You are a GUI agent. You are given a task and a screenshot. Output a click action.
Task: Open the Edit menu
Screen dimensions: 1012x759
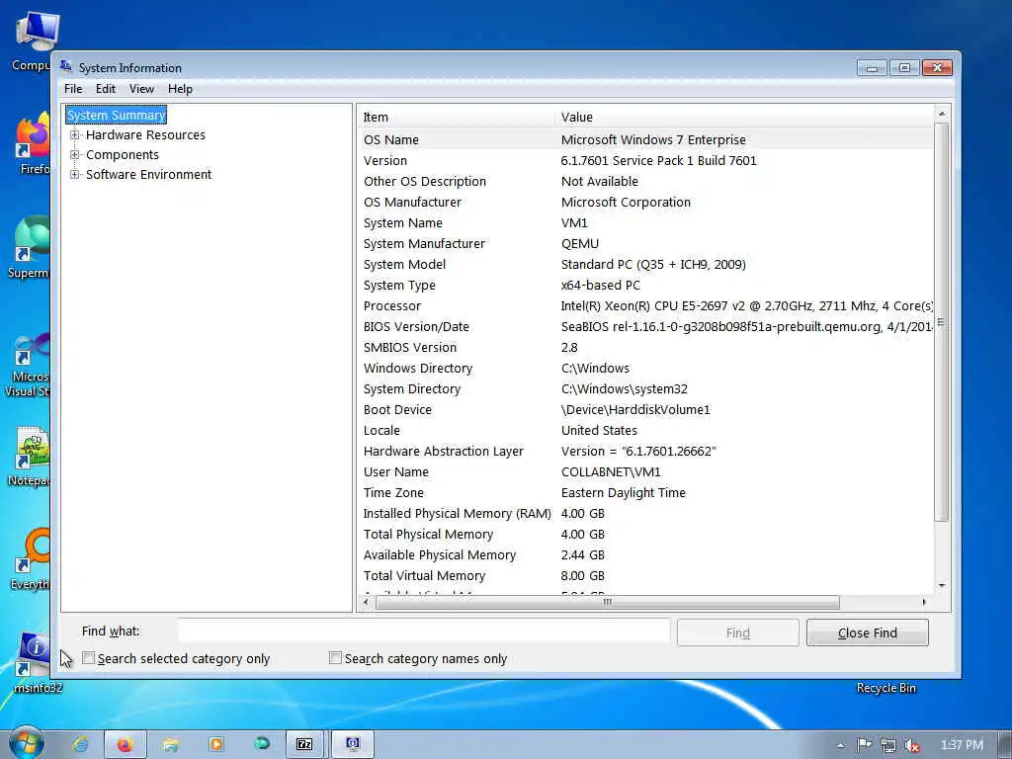click(105, 88)
